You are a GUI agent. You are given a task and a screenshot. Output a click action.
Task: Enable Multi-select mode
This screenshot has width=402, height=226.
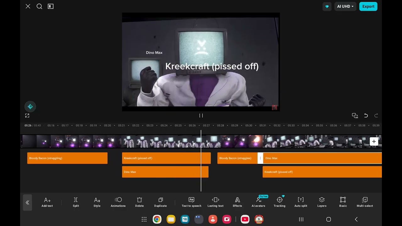click(x=365, y=202)
